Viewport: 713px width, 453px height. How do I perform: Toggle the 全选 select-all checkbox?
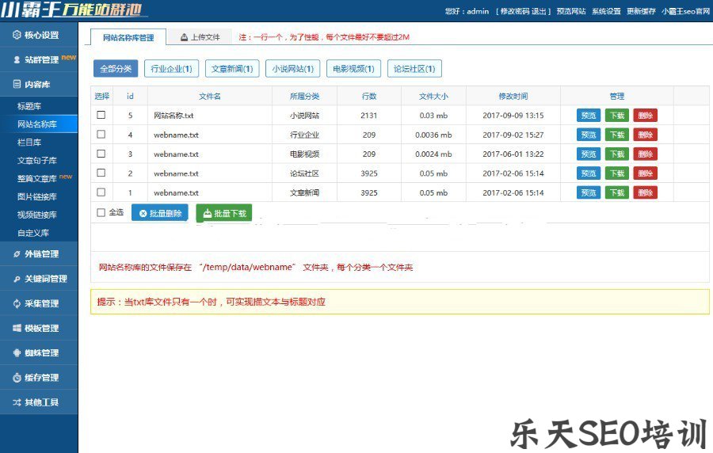pyautogui.click(x=101, y=212)
